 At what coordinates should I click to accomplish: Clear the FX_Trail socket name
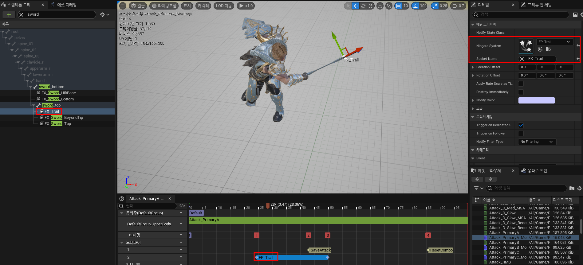click(x=522, y=59)
